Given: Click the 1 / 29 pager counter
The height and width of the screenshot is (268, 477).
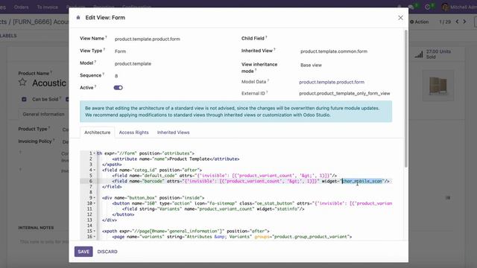Looking at the screenshot, I should tap(445, 22).
